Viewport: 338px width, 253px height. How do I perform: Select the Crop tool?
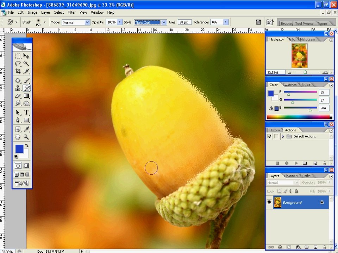pyautogui.click(x=18, y=71)
